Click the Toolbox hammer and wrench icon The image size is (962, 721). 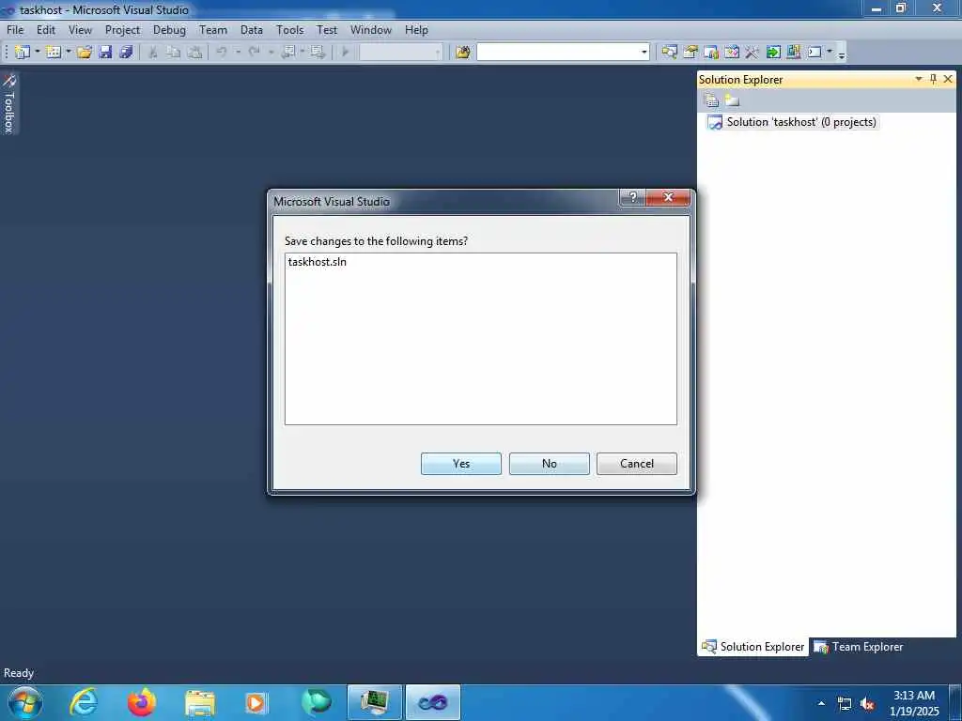[x=753, y=53]
